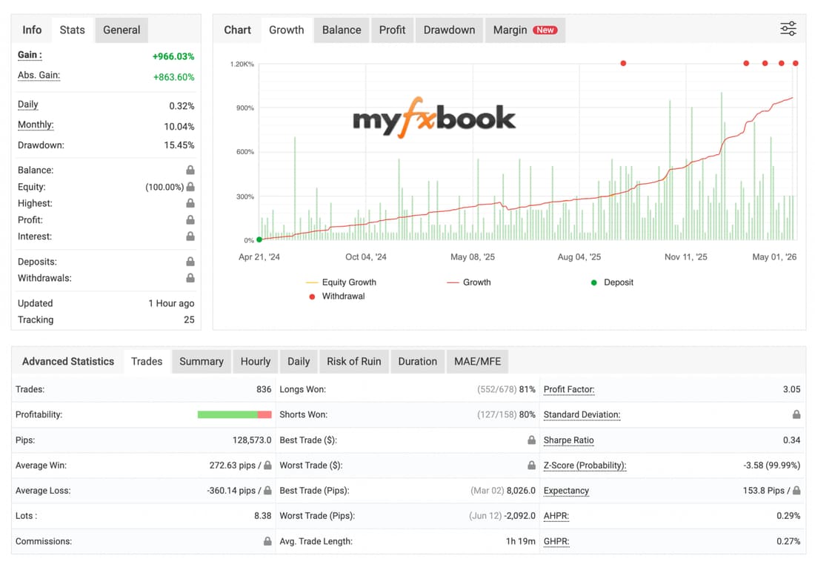The width and height of the screenshot is (815, 573).
Task: Select the Growth chart tab
Action: [287, 30]
